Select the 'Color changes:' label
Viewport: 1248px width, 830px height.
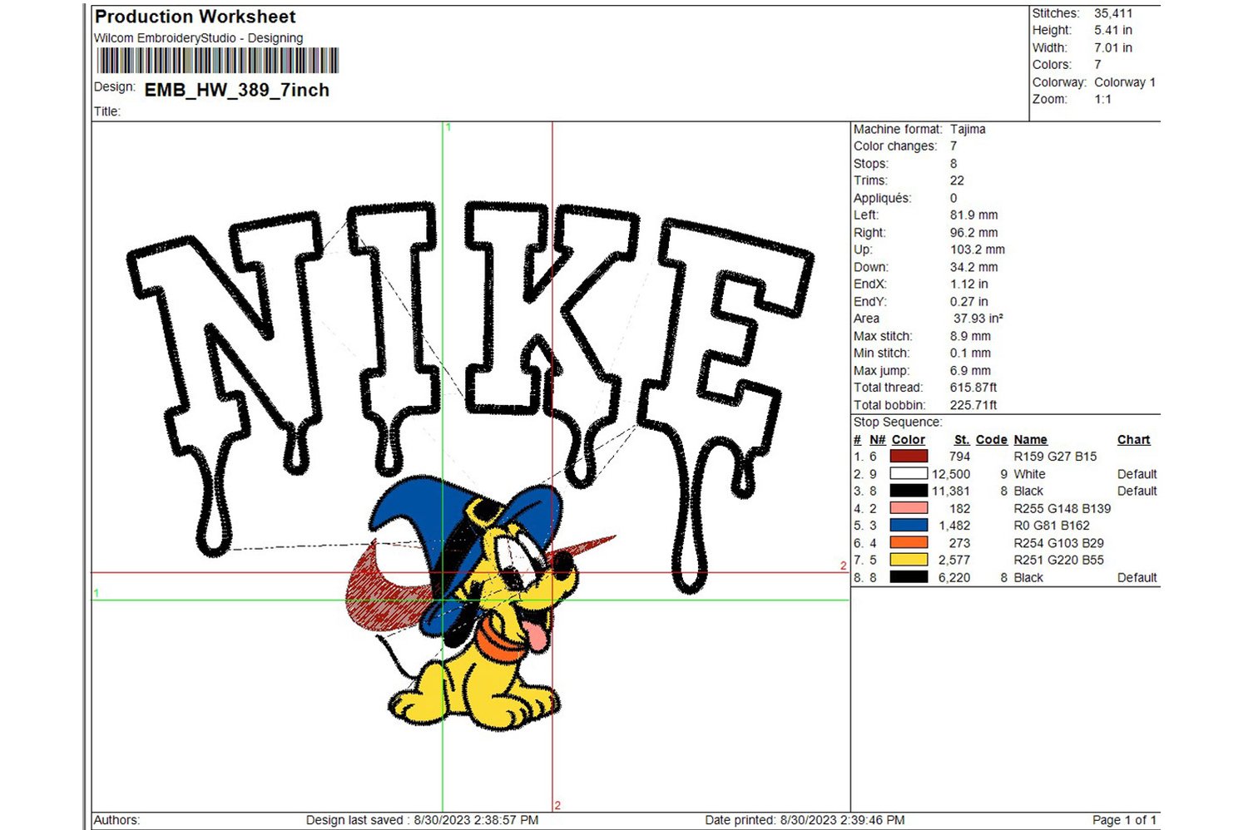(895, 146)
